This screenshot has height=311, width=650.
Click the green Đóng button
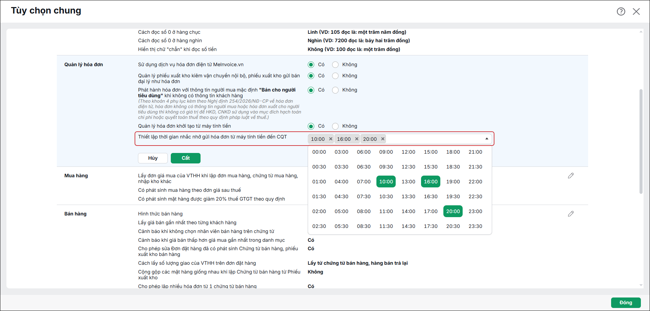click(x=626, y=303)
